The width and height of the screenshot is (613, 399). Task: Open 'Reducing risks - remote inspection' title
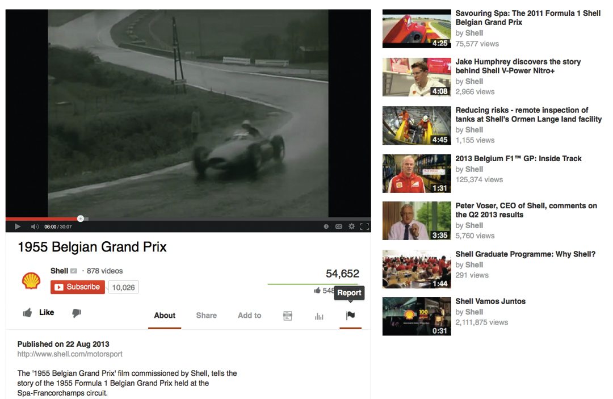click(528, 115)
